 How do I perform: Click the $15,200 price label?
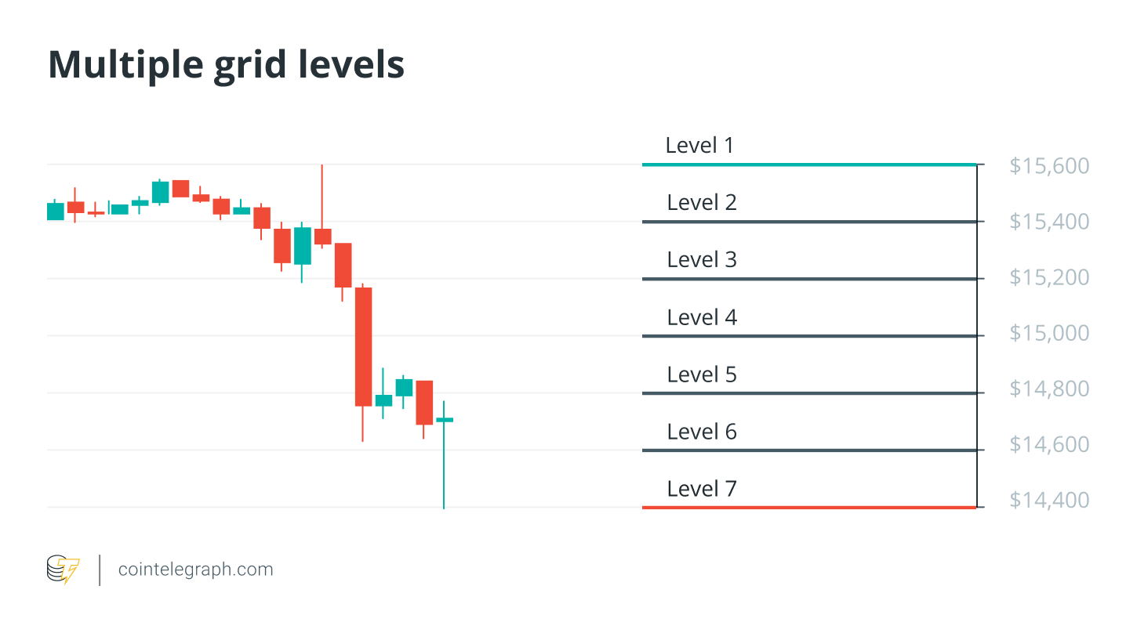pyautogui.click(x=1049, y=277)
